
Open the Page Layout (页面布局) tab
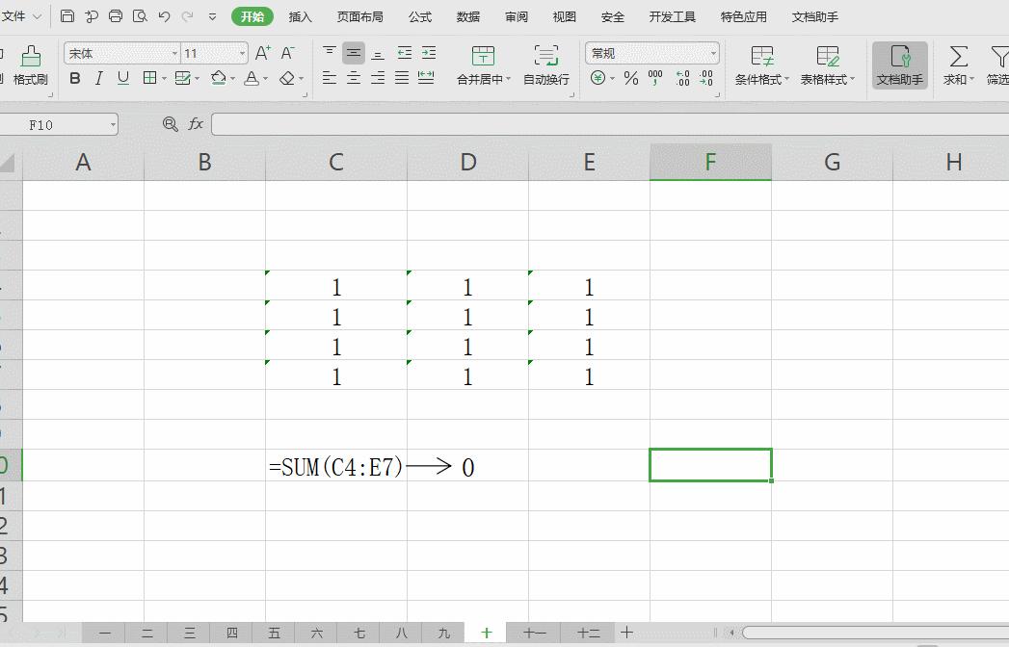tap(359, 16)
